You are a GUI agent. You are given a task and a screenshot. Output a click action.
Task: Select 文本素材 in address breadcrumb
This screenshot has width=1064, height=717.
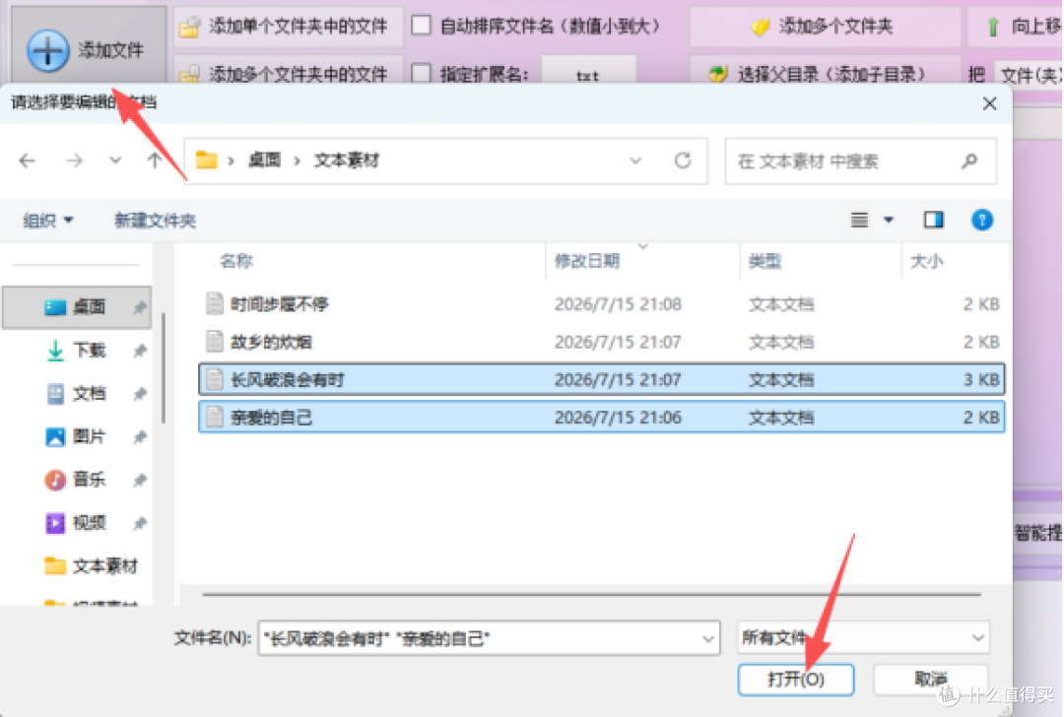[346, 161]
